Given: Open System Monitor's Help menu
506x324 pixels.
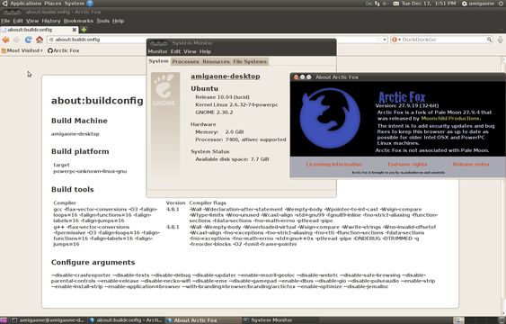Looking at the screenshot, I should coord(205,51).
